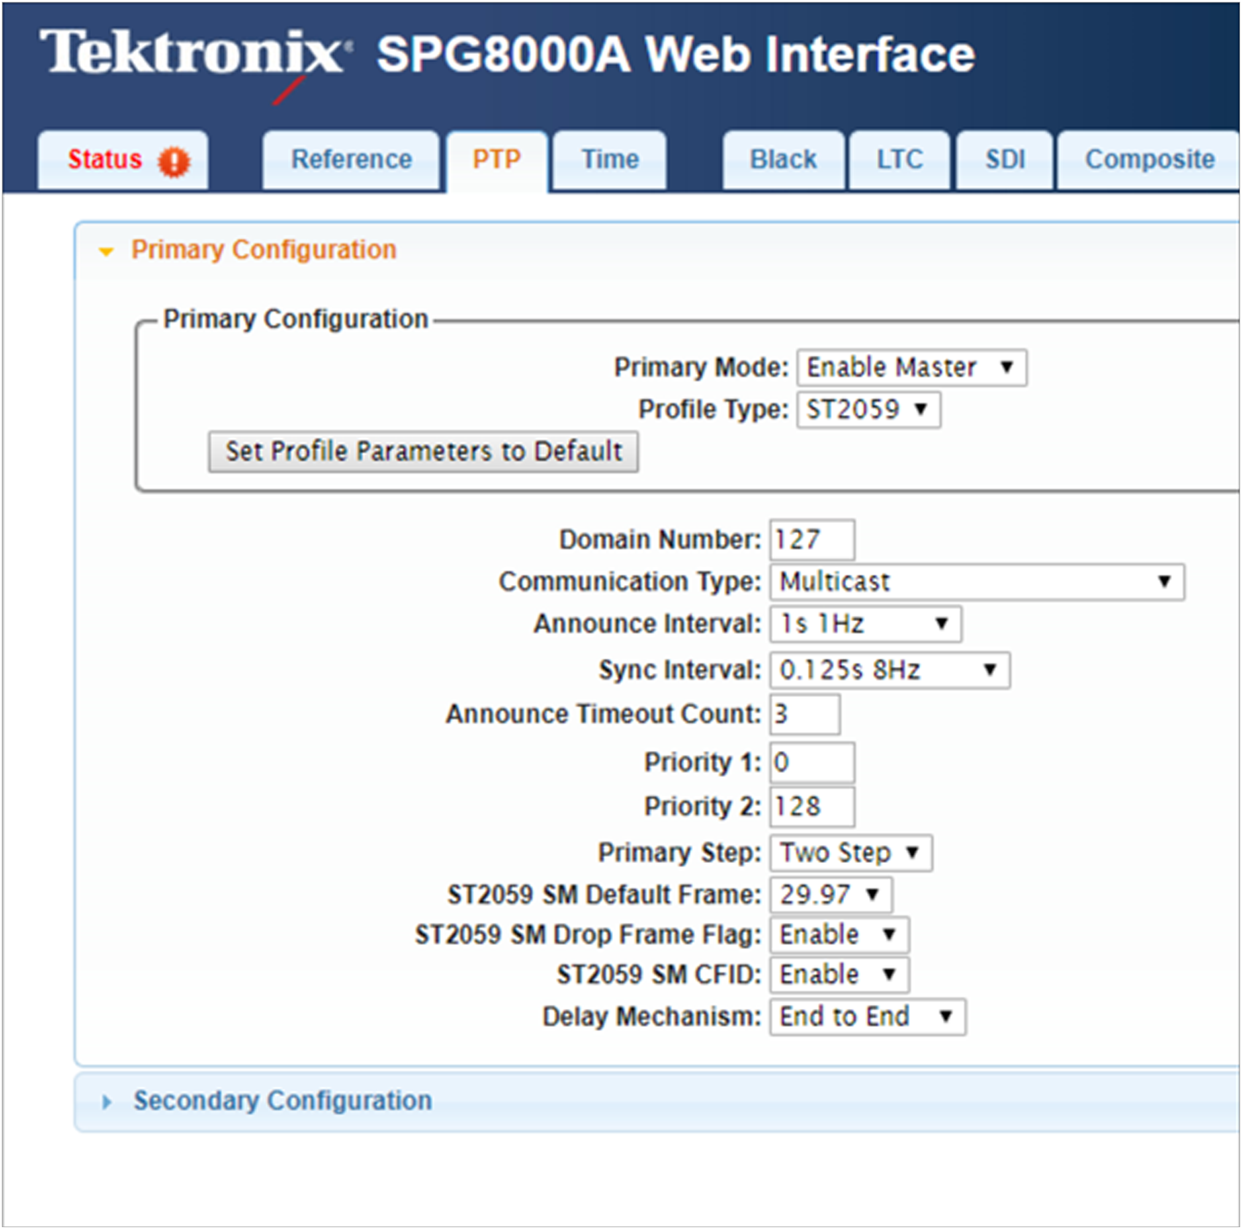Screen dimensions: 1242x1229
Task: Open the Communication Type dropdown
Action: (x=977, y=582)
